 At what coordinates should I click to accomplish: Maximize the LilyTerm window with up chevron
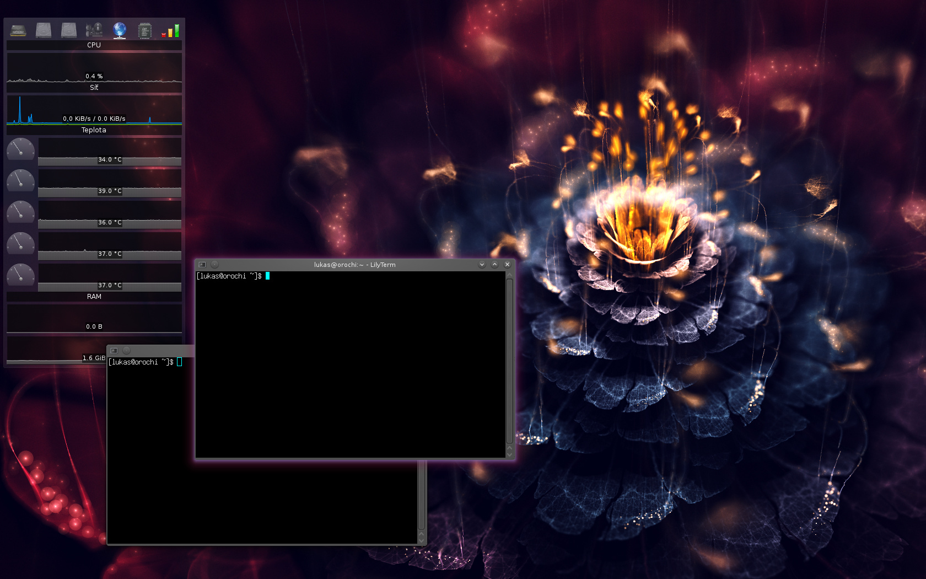(x=494, y=265)
